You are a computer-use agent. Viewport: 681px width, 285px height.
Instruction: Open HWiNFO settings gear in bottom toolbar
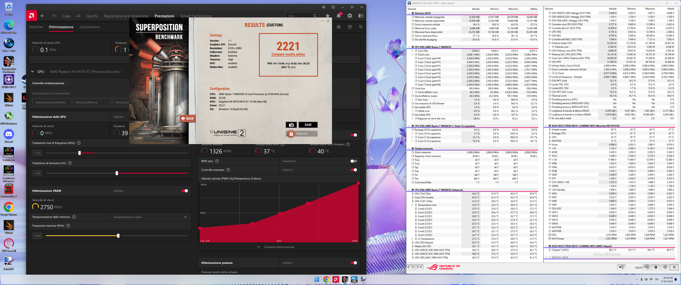[x=665, y=267]
